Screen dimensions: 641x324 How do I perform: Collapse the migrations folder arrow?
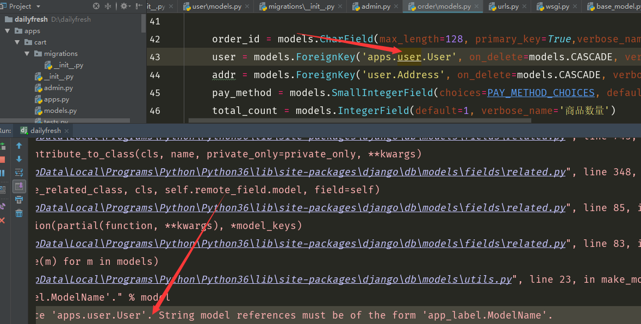[27, 53]
